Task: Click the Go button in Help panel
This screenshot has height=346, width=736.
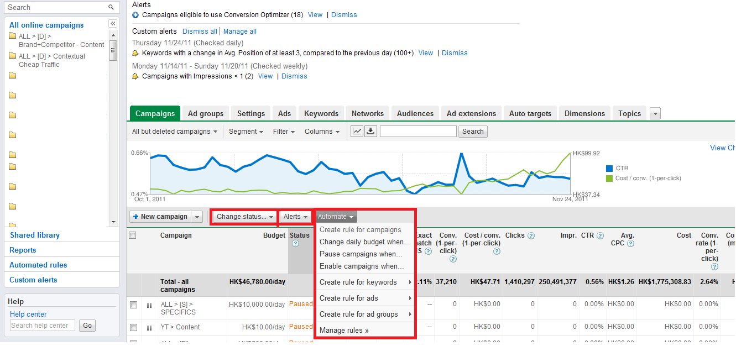Action: (x=87, y=326)
